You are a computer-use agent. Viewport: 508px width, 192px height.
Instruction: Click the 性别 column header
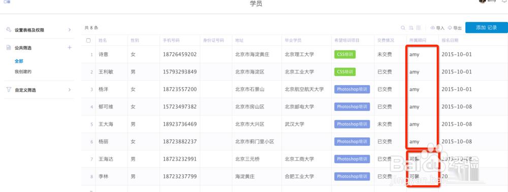pos(135,41)
